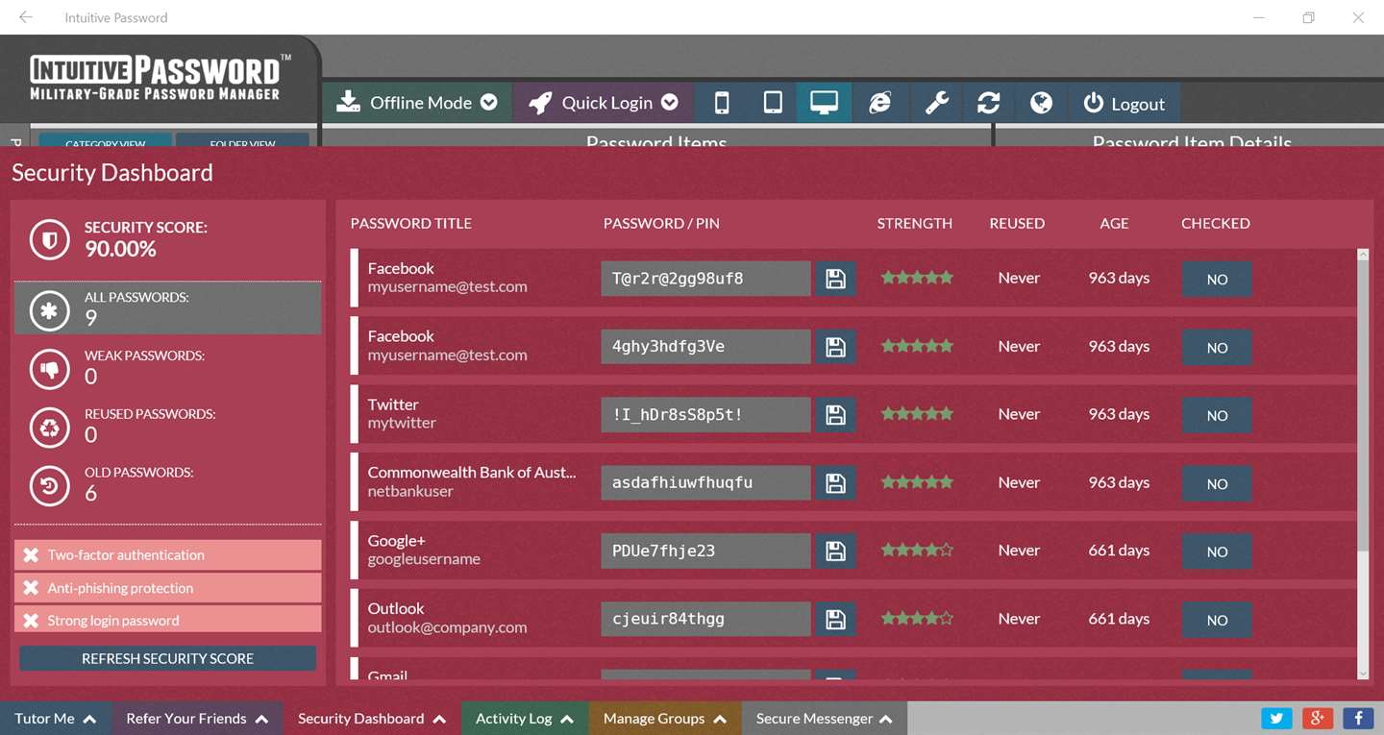Click the Strong login password item
The image size is (1384, 735).
click(168, 620)
